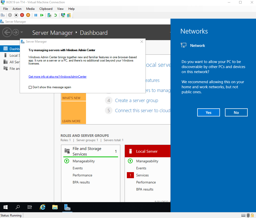Image resolution: width=256 pixels, height=218 pixels.
Task: Launch Internet Explorer from the taskbar
Action: point(43,207)
